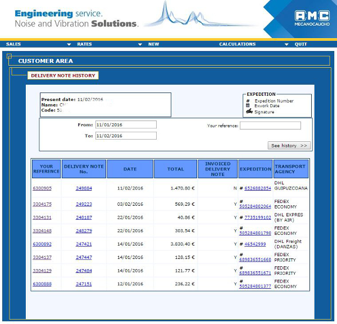Open the RATES menu
This screenshot has width=337, height=324.
(84, 44)
